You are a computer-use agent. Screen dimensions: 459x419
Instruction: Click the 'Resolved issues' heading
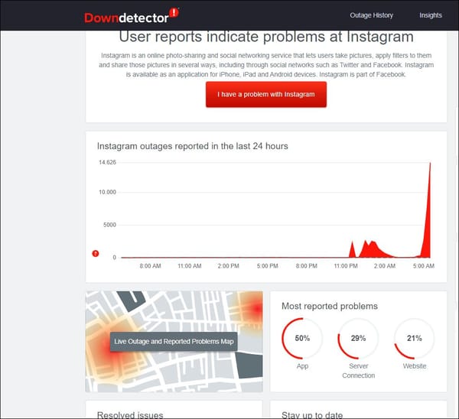[130, 415]
